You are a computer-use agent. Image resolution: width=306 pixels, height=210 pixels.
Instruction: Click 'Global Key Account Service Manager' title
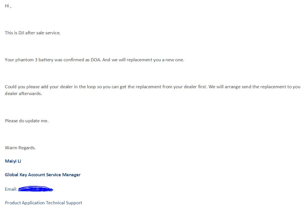tap(42, 175)
